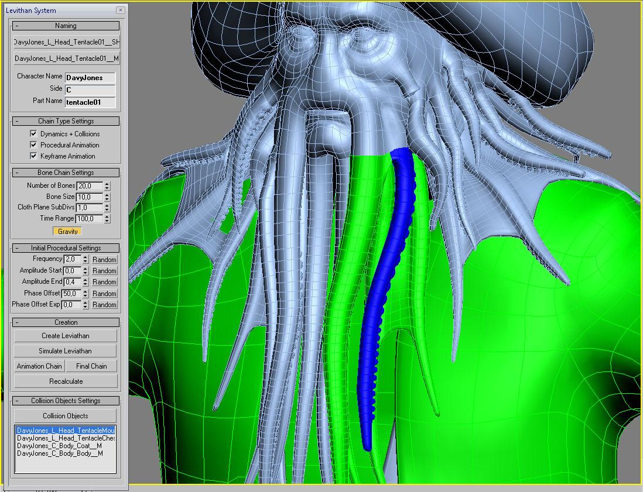
Task: Uncheck Dynamics + Collisions checkbox
Action: click(33, 133)
